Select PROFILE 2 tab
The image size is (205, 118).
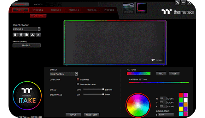click(38, 10)
